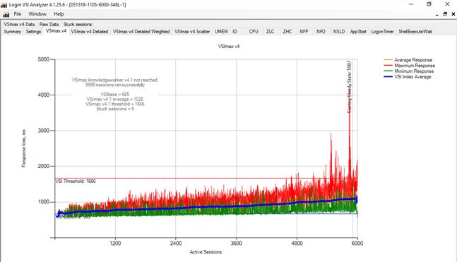Viewport: 457px width, 262px height.
Task: Open the ShellExecuteWait tab
Action: click(x=415, y=32)
